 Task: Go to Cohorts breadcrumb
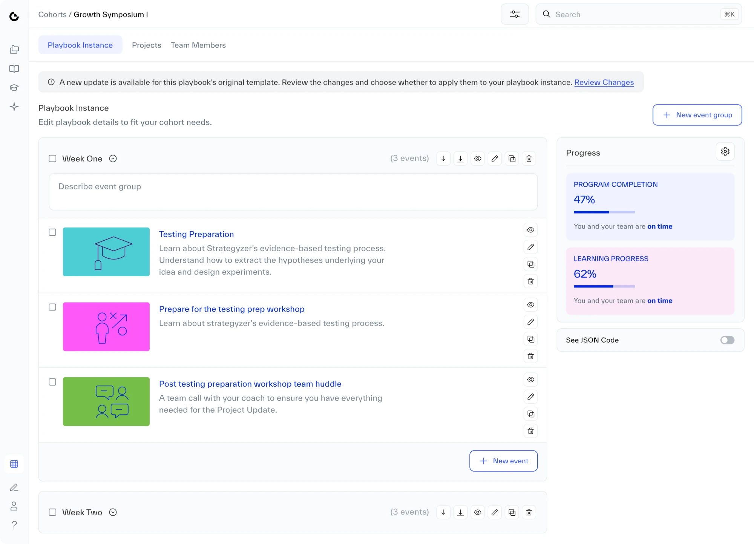pyautogui.click(x=52, y=14)
